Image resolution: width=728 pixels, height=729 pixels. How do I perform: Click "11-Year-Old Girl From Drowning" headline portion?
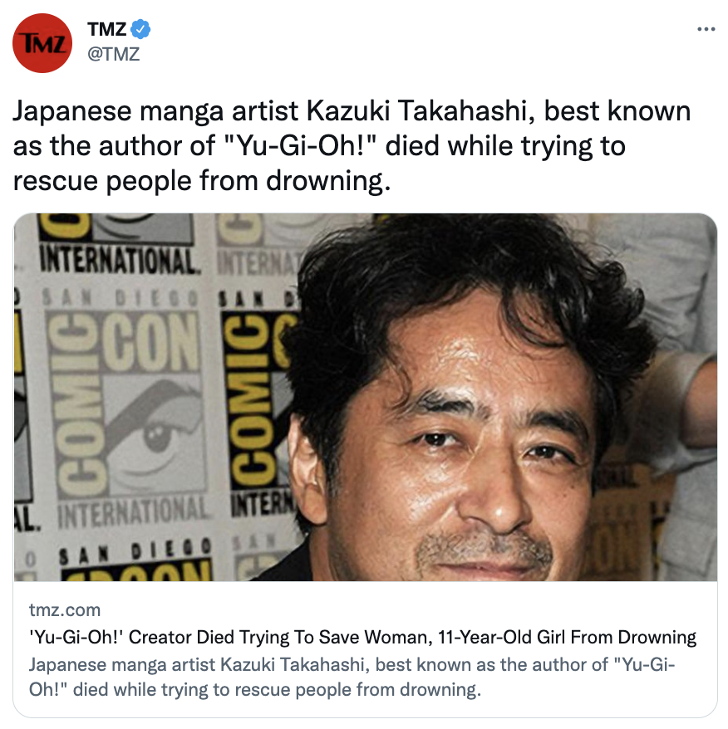tap(567, 637)
